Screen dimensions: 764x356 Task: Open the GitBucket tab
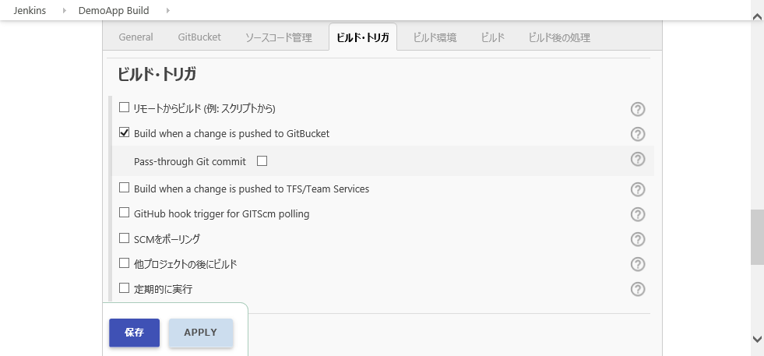(199, 37)
